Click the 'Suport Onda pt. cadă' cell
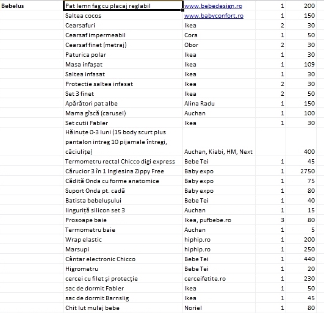The image size is (324, 313). pyautogui.click(x=123, y=191)
